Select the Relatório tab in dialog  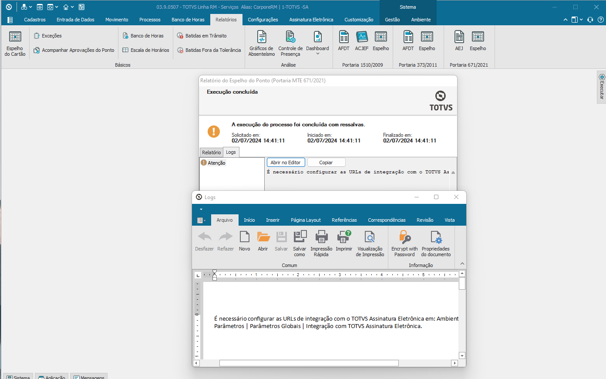coord(211,152)
